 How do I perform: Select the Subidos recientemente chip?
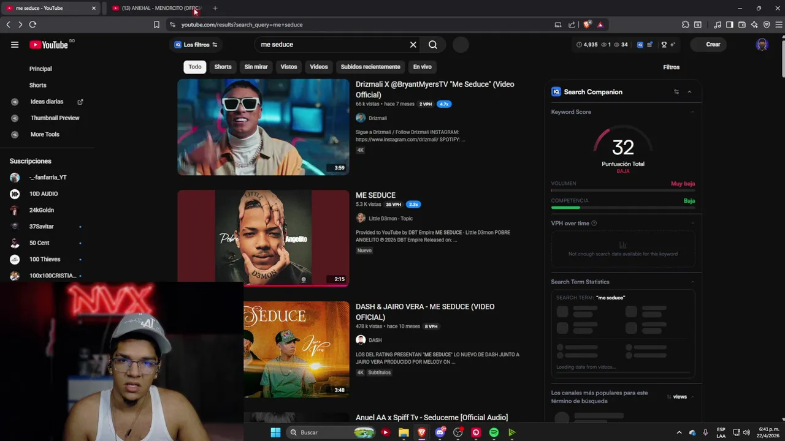click(370, 67)
